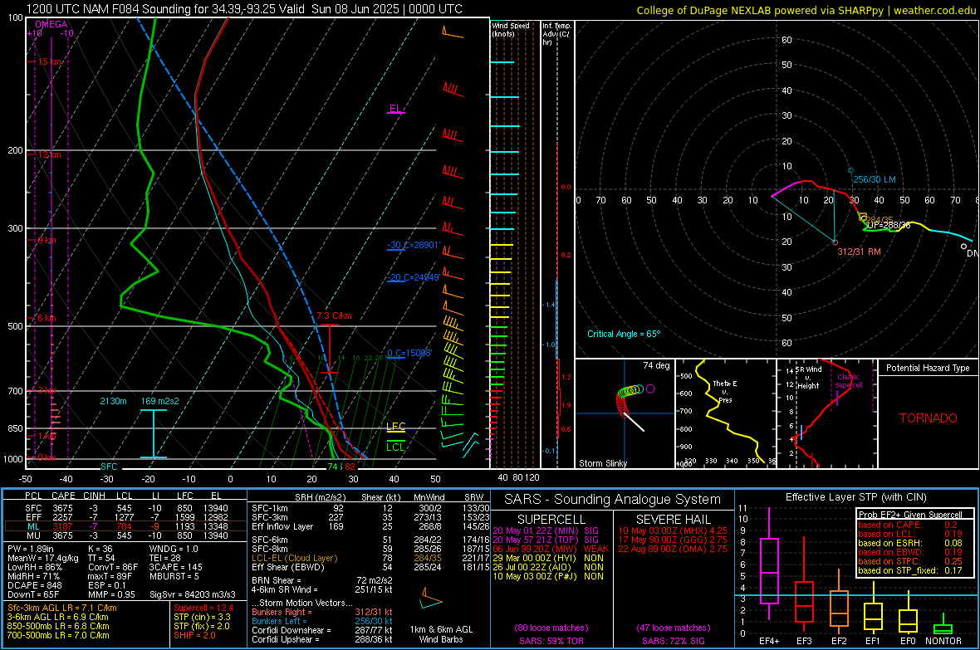
Task: Click the magenta EL level label
Action: [x=395, y=109]
